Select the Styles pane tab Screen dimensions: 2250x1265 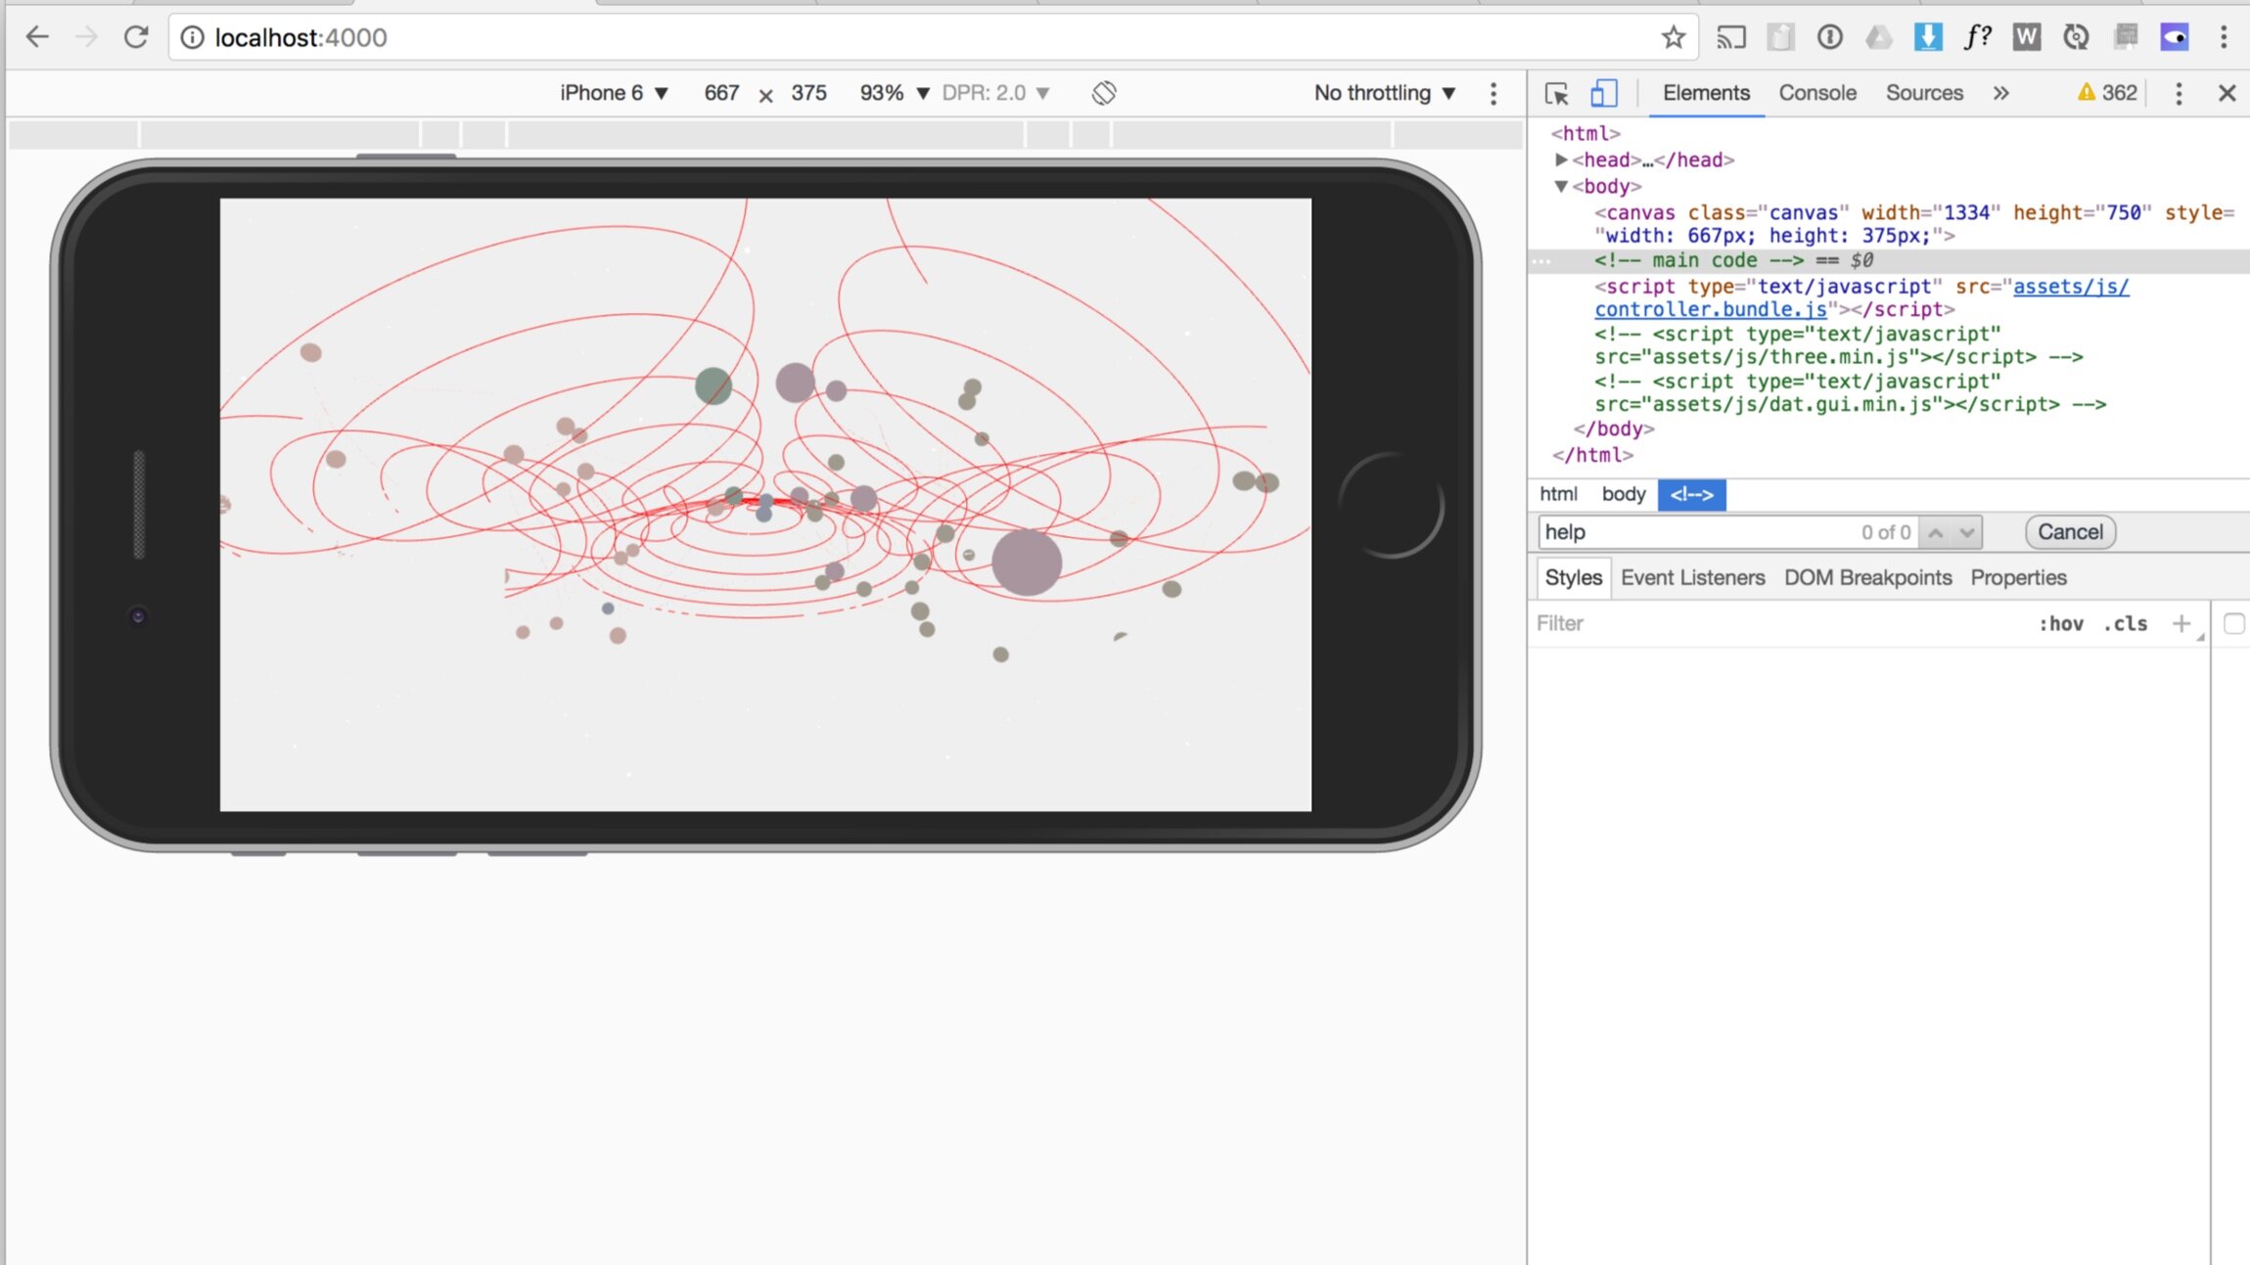pos(1573,577)
